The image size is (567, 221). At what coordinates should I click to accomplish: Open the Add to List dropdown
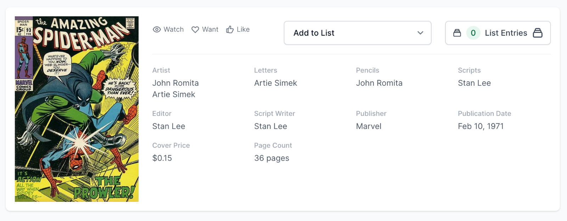click(x=357, y=33)
